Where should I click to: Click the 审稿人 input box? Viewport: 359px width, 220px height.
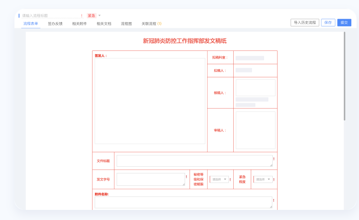pyautogui.click(x=255, y=130)
